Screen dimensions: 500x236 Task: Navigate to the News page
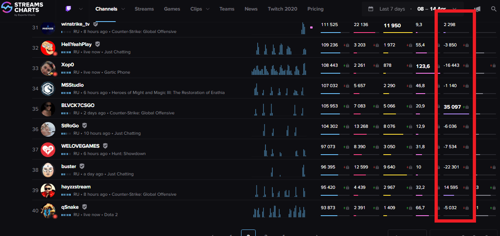(x=251, y=9)
